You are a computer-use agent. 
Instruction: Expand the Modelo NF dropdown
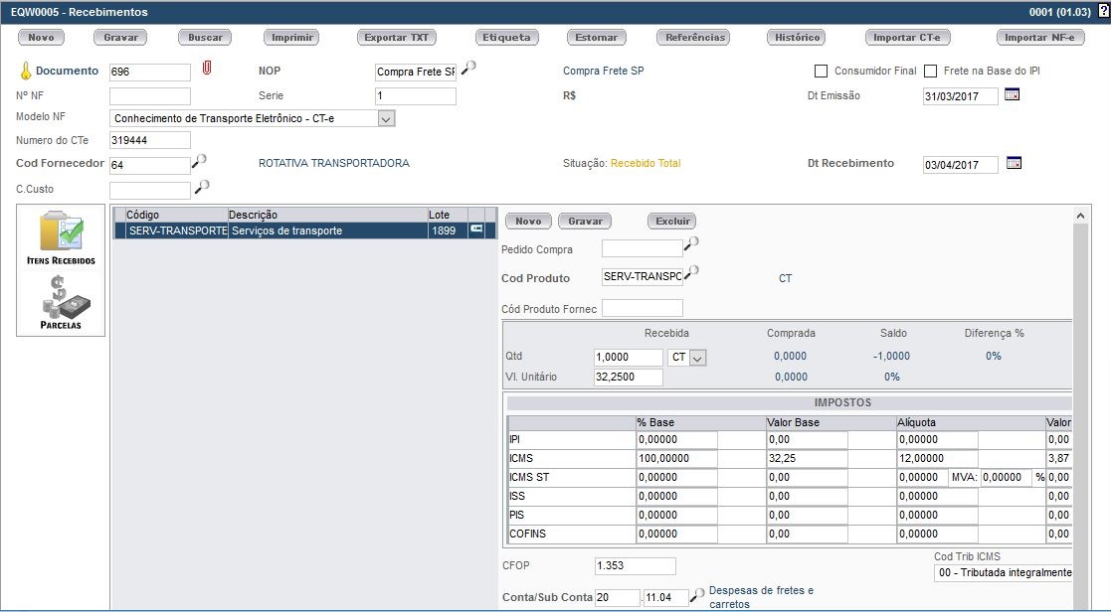[x=387, y=118]
